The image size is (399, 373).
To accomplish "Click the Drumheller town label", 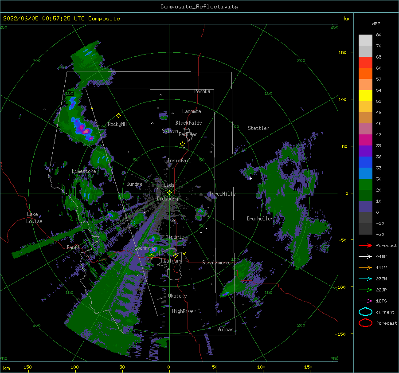I will coord(260,219).
